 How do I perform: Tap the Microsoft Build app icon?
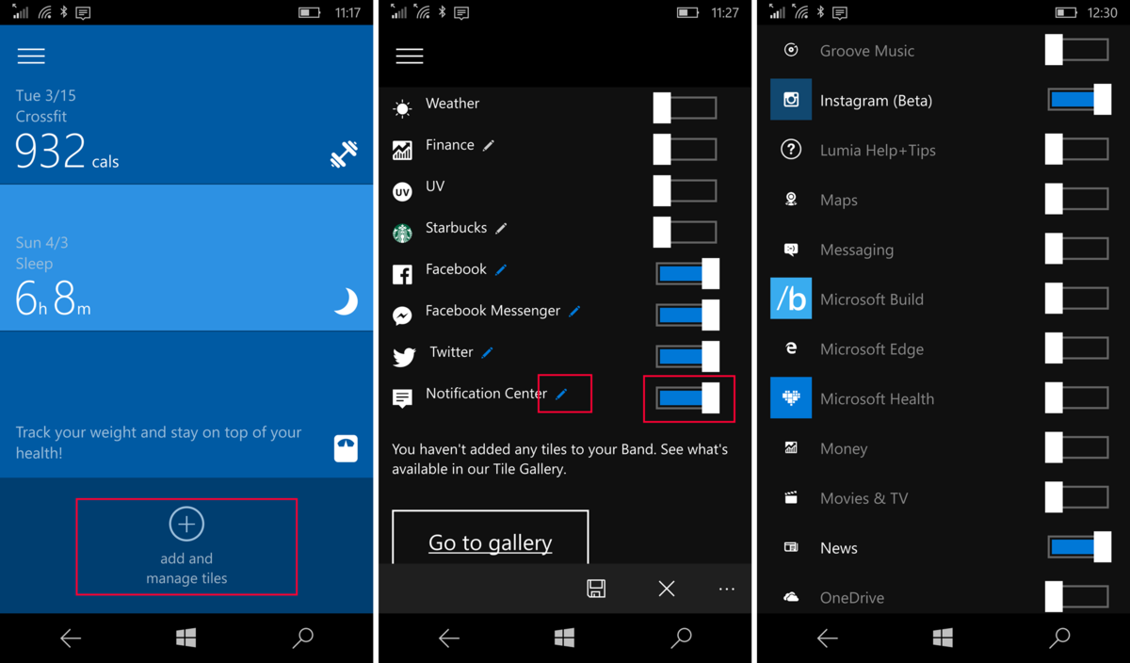click(x=791, y=299)
